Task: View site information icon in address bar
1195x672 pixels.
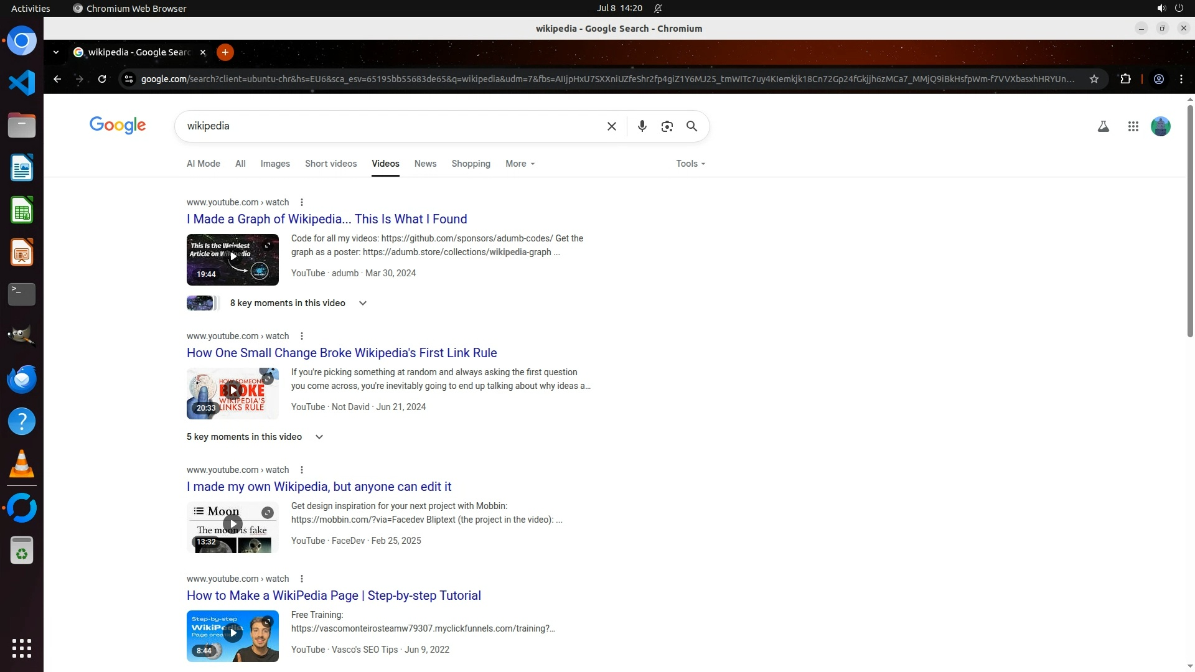Action: pyautogui.click(x=128, y=79)
